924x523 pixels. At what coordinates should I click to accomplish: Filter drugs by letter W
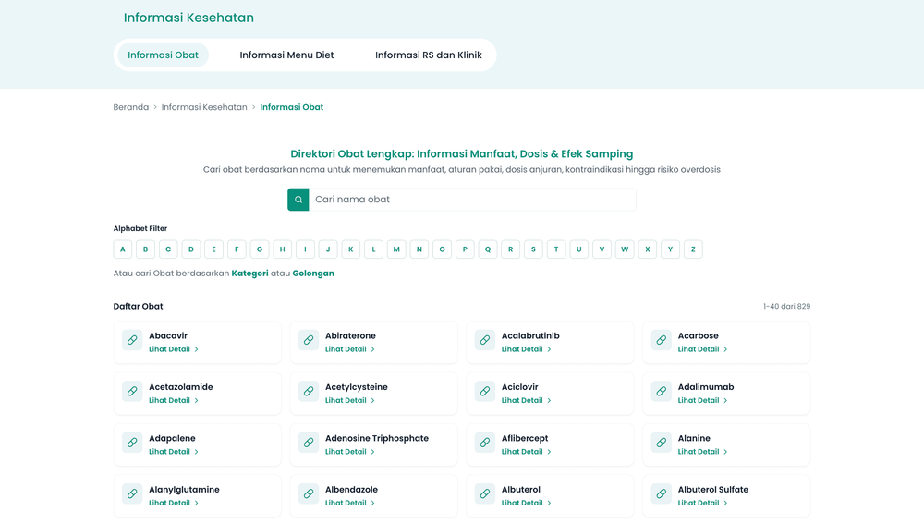[625, 249]
